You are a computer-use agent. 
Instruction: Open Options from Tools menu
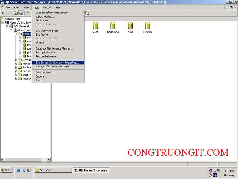[58, 77]
